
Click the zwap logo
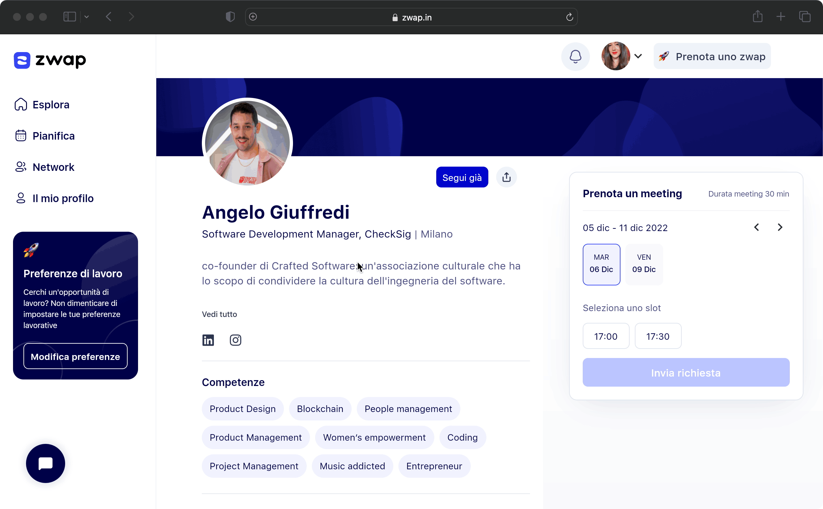pyautogui.click(x=50, y=60)
